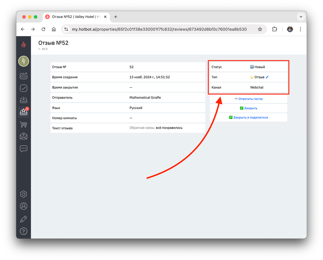Click the language value Русский

click(x=136, y=108)
